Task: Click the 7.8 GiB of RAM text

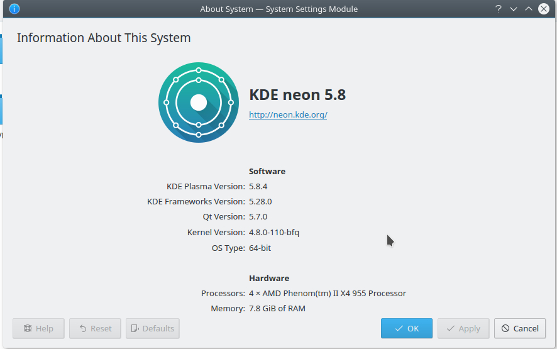Action: [277, 308]
